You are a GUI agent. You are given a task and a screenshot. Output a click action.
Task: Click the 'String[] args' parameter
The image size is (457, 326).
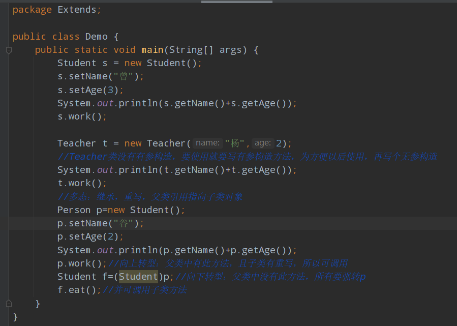click(205, 50)
